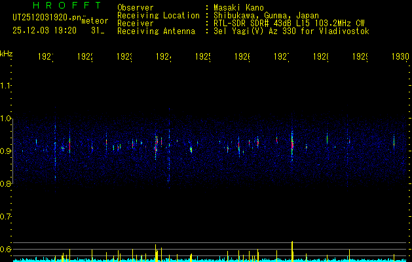
Task: Click the kHz axis unit label
Action: pyautogui.click(x=7, y=54)
